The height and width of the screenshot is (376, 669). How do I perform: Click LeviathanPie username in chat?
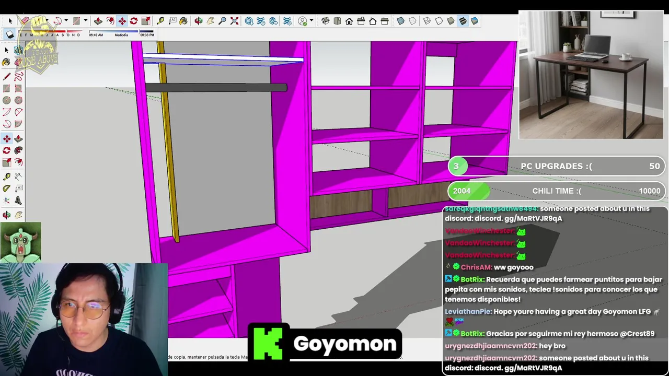468,311
